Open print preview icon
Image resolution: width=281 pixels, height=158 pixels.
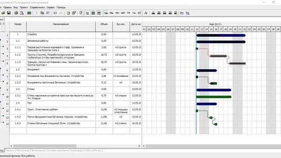click(22, 13)
